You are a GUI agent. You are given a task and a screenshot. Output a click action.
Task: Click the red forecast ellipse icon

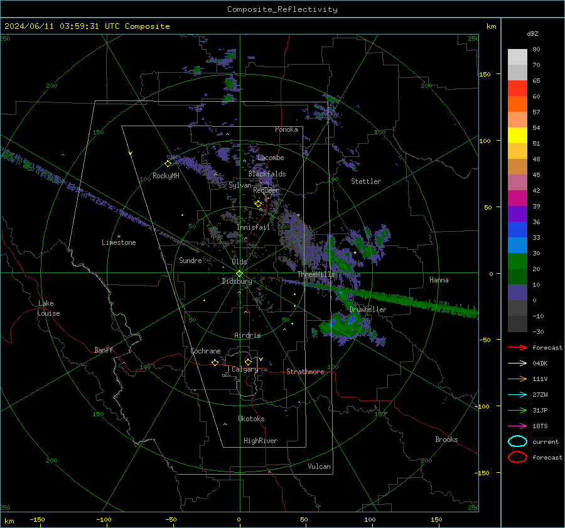(x=517, y=457)
